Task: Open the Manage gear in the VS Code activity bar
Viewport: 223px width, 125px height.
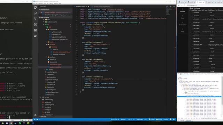Action: click(x=36, y=115)
